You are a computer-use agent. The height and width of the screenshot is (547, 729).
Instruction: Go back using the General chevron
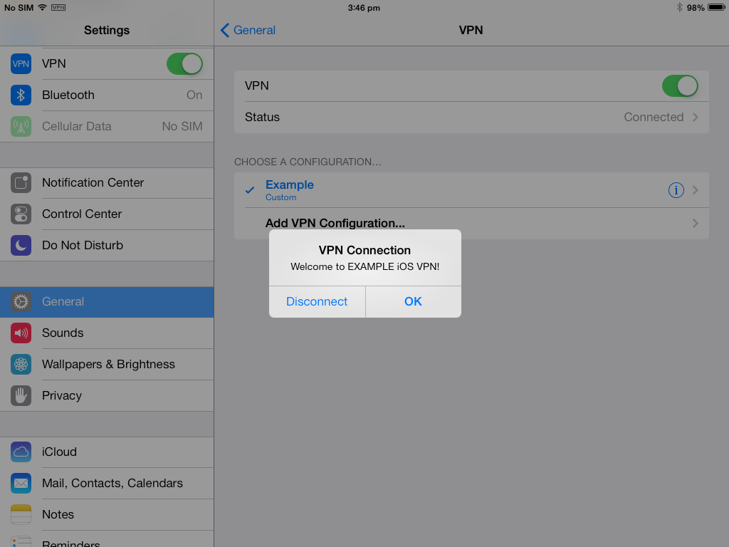tap(225, 30)
